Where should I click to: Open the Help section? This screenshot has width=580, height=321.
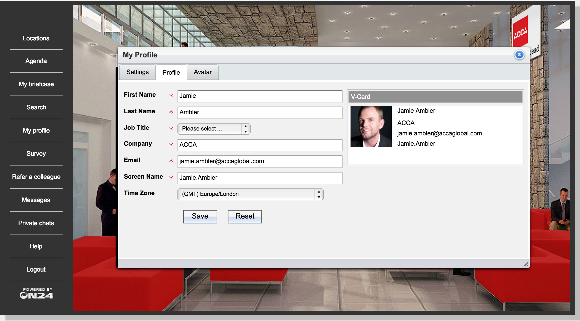(x=36, y=246)
